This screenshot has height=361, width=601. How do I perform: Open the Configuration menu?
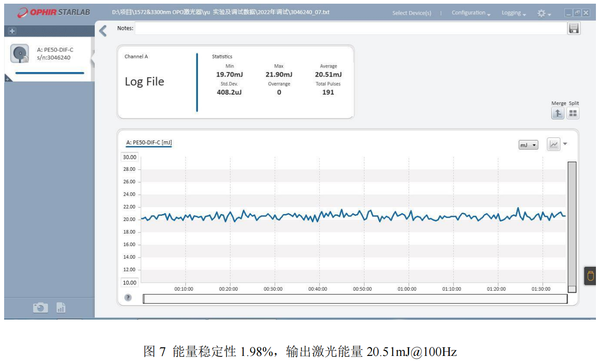tap(471, 13)
